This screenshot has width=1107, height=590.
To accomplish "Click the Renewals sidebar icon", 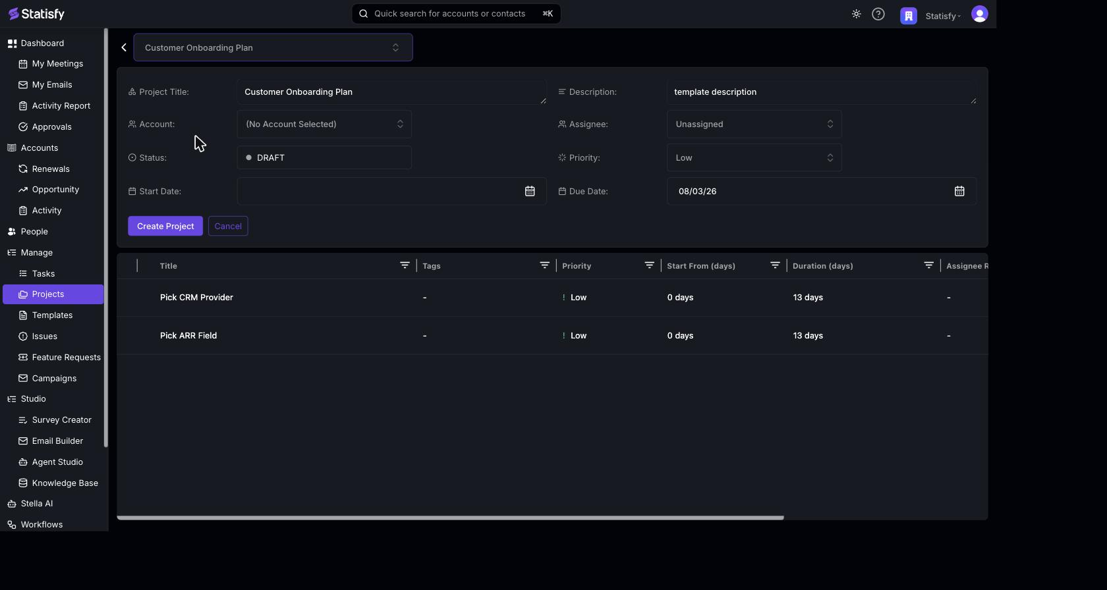I will 23,169.
